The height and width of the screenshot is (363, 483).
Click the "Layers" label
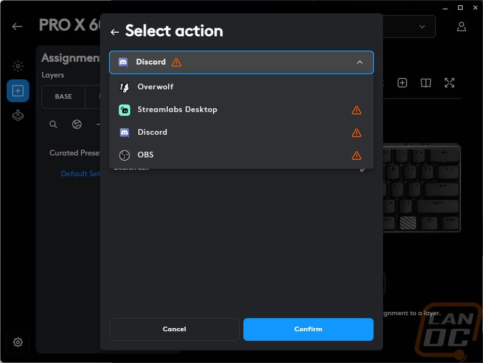pos(53,75)
